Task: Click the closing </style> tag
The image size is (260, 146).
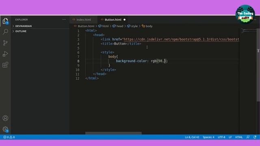Action: coord(108,70)
